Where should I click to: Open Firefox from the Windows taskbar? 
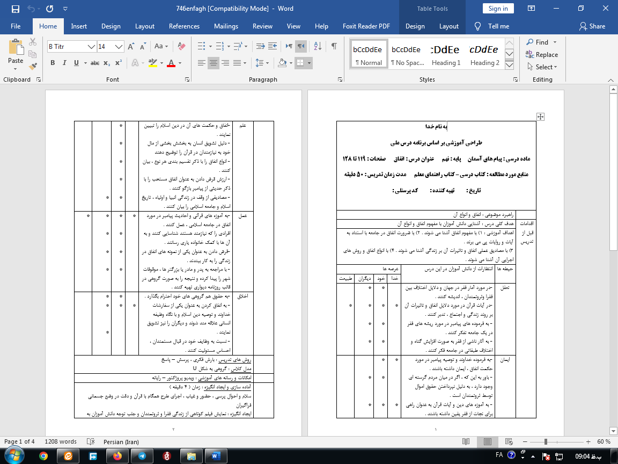117,455
